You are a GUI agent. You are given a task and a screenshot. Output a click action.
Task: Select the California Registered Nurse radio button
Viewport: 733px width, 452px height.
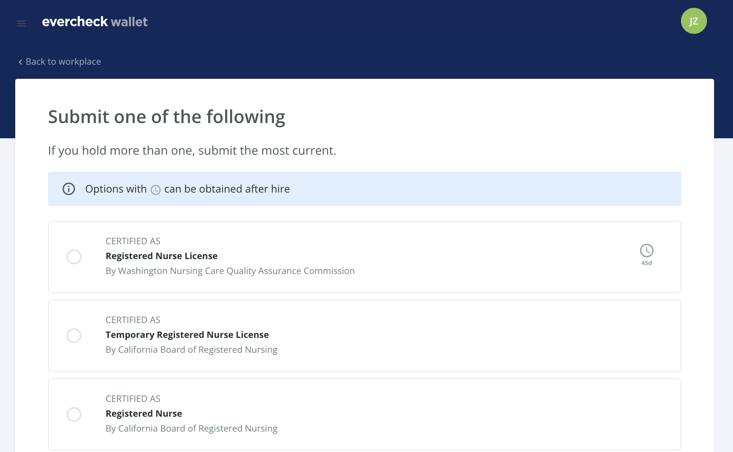74,414
